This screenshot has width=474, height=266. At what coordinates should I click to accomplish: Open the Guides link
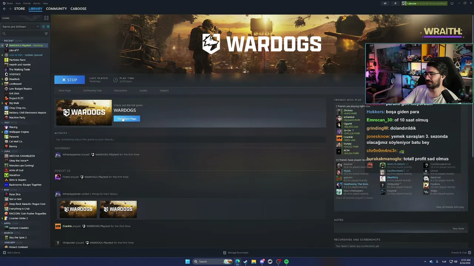143,91
